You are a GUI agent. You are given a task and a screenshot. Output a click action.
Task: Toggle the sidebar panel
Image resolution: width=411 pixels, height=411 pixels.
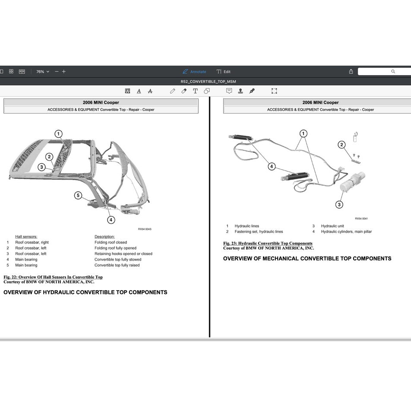pos(1,71)
